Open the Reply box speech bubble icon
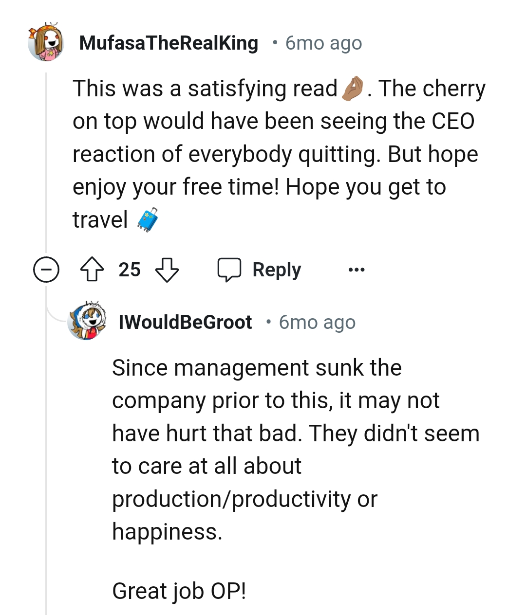The width and height of the screenshot is (526, 615). pos(230,269)
